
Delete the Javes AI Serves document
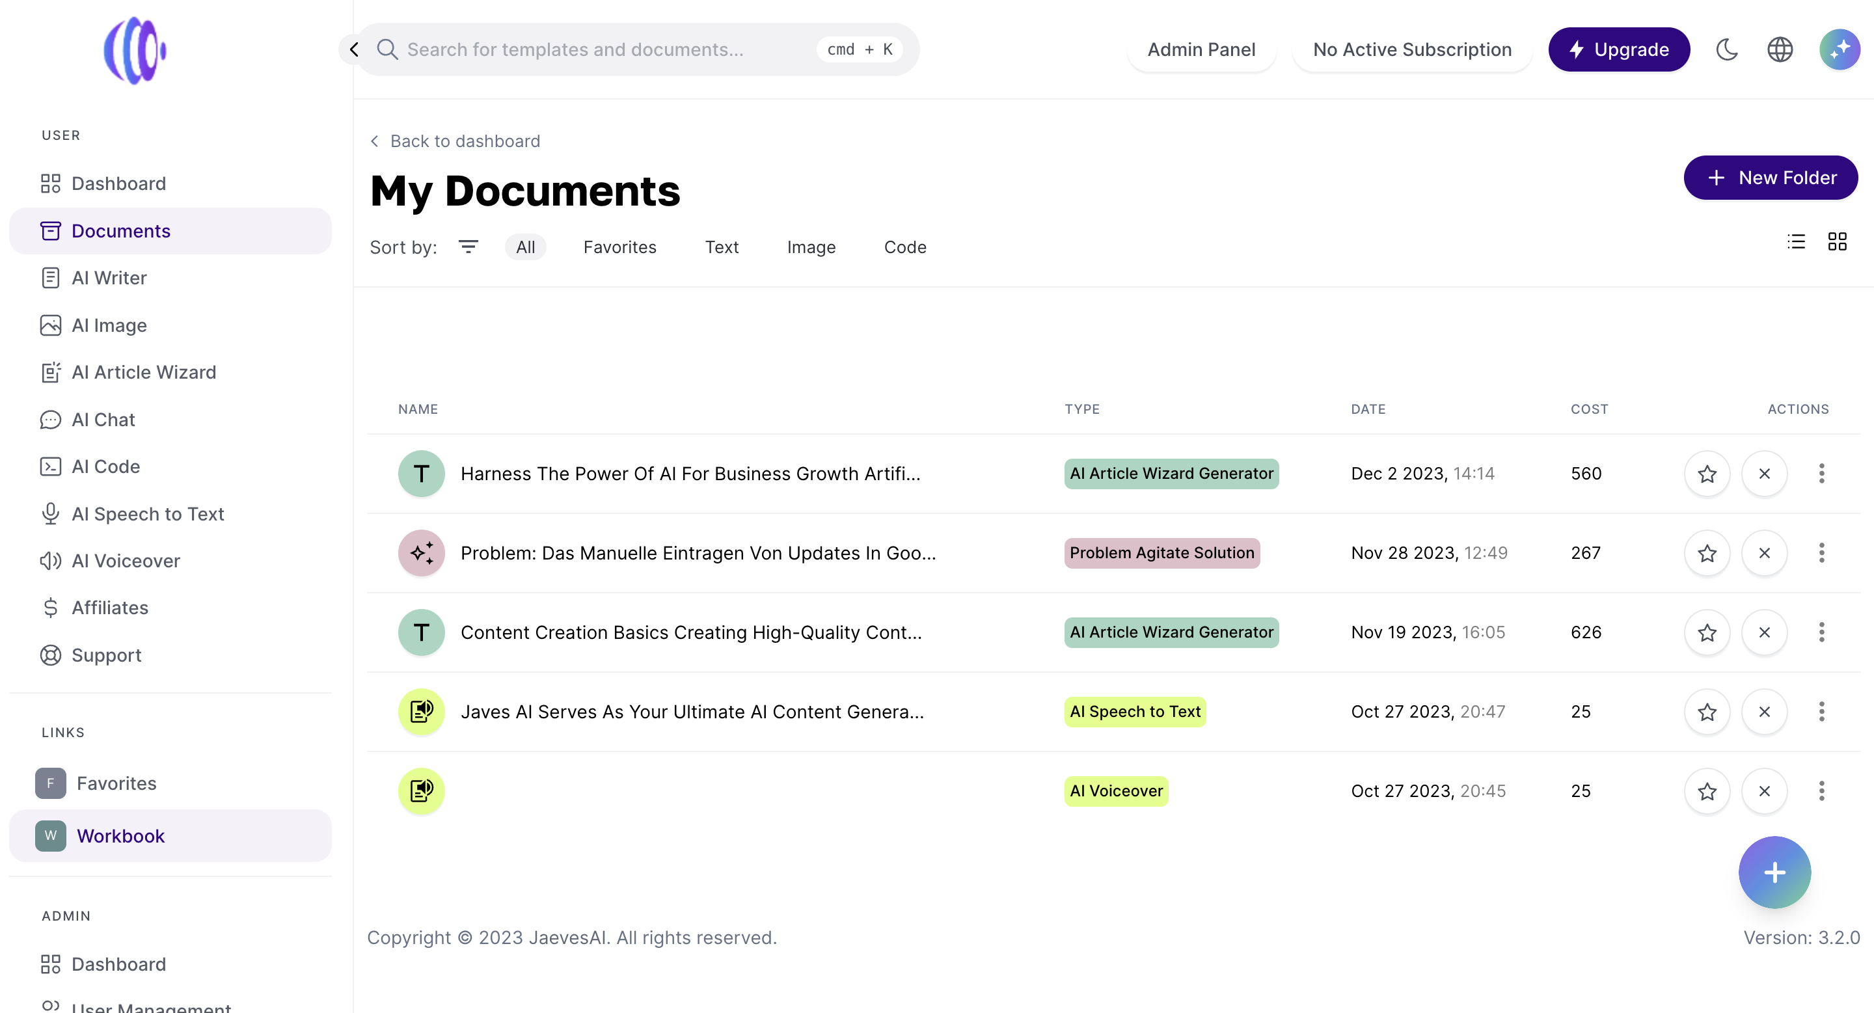(x=1764, y=711)
